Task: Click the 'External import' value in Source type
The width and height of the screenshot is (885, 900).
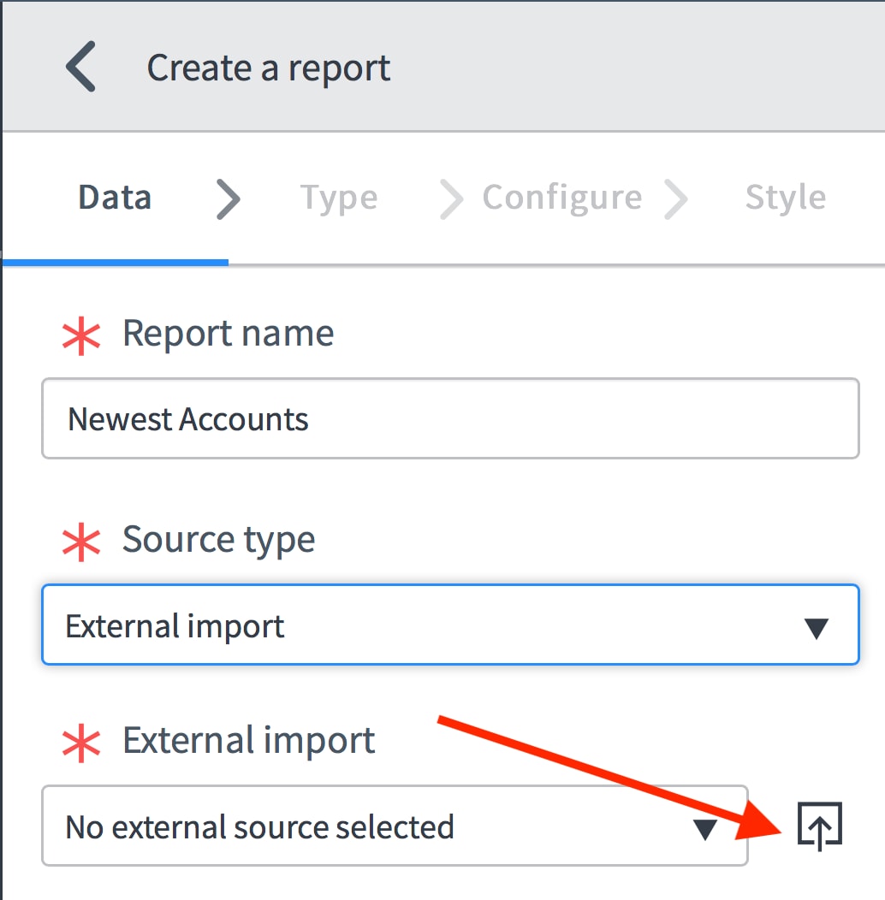Action: pyautogui.click(x=175, y=626)
